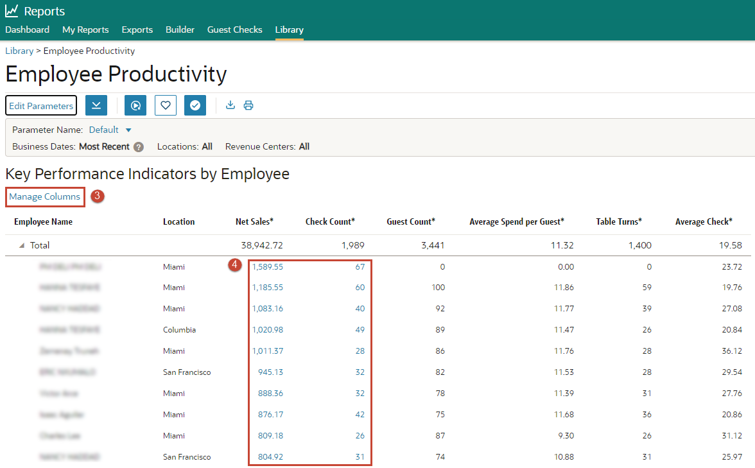Switch to the Dashboard tab
Screen dimensions: 755x468
pos(28,30)
